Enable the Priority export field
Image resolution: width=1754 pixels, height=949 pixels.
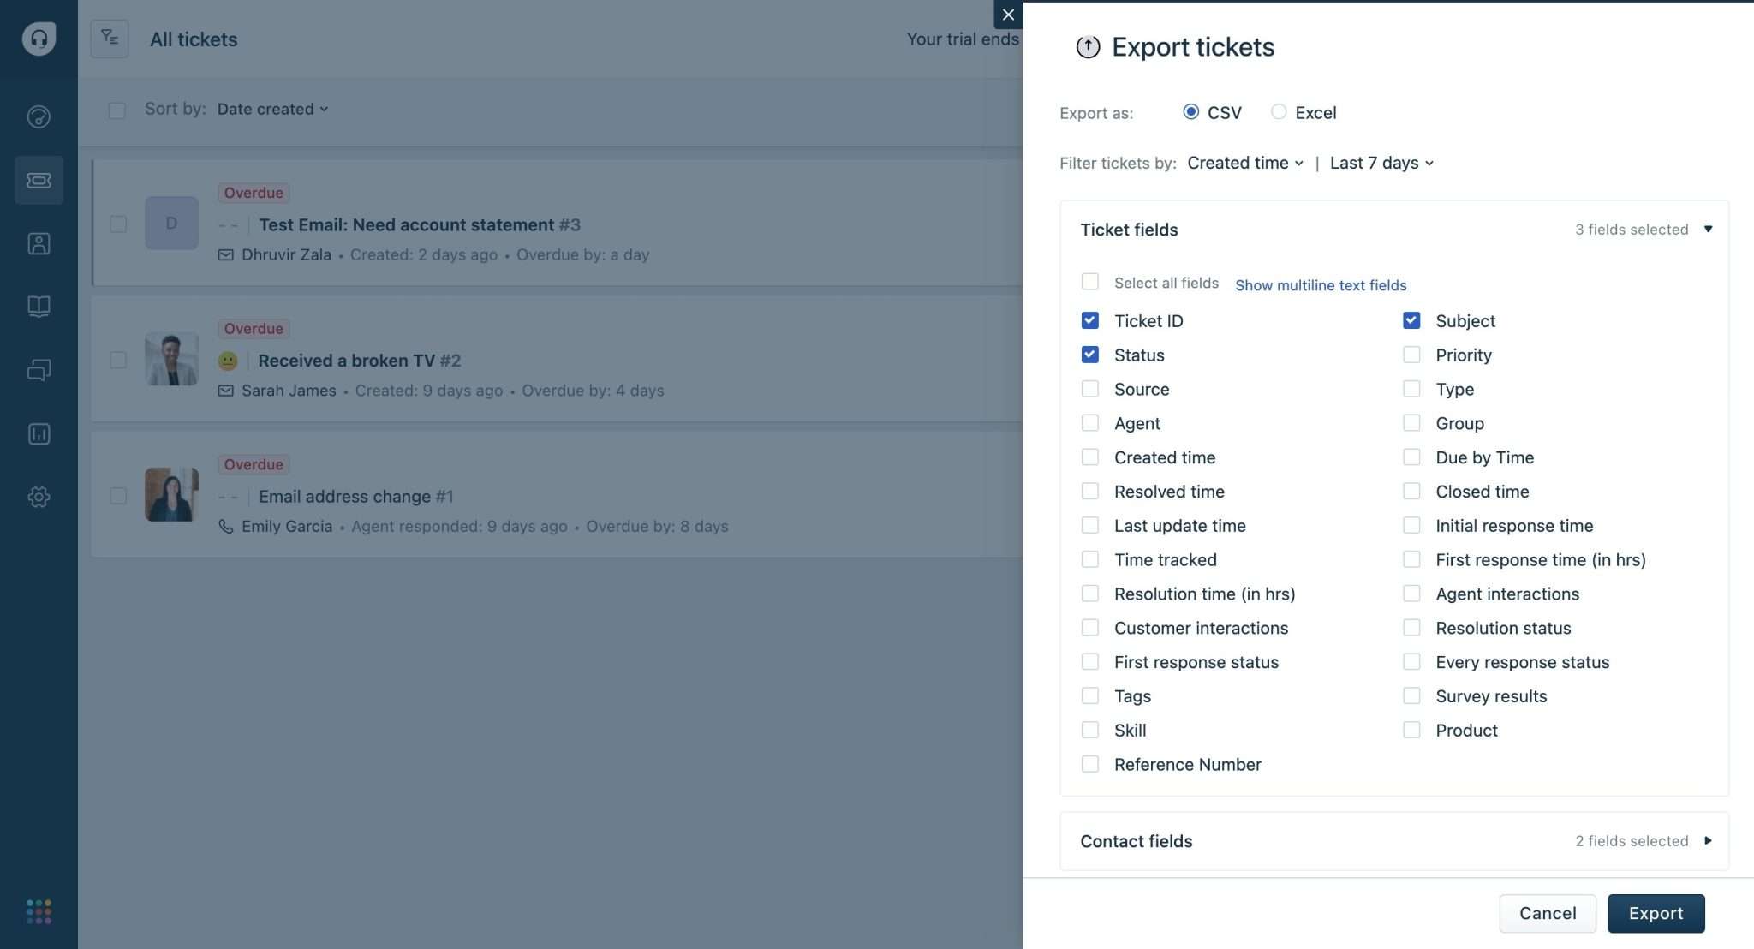coord(1411,354)
